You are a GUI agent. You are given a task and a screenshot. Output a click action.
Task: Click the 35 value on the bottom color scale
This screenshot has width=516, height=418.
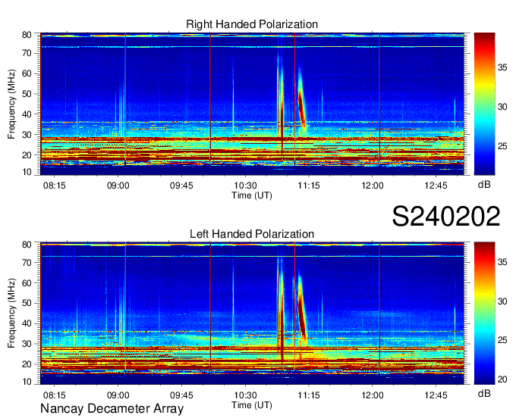click(502, 262)
